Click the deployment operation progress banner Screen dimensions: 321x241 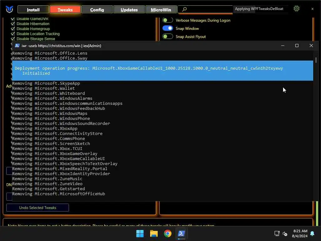pyautogui.click(x=163, y=71)
